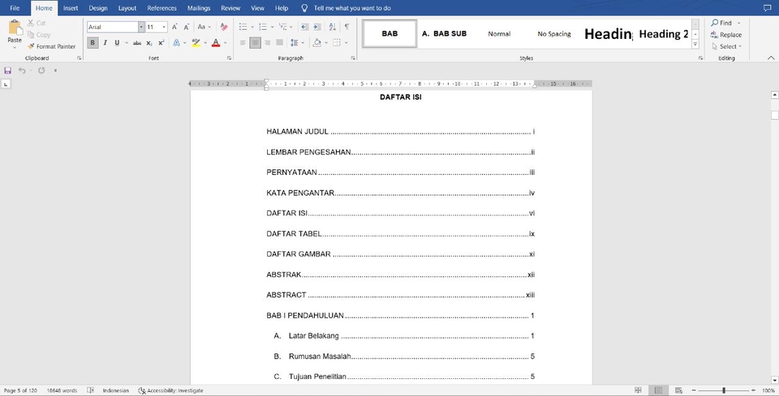779x396 pixels.
Task: Open the font size dropdown
Action: (165, 28)
